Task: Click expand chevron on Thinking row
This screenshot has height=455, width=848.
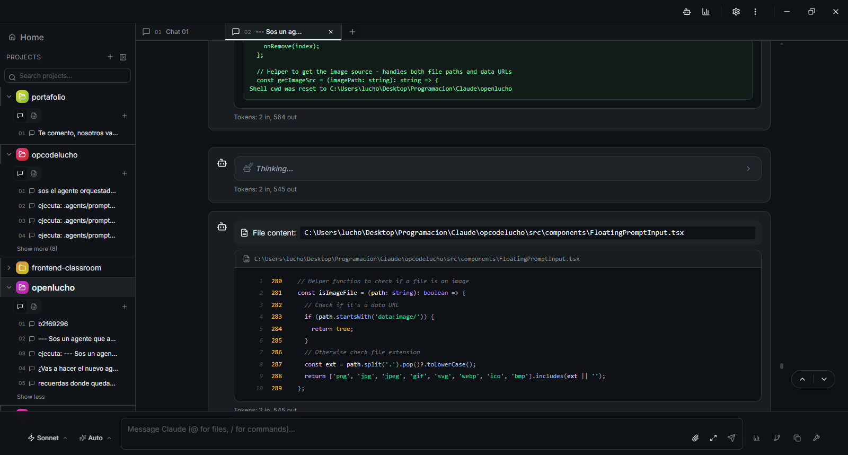Action: [748, 169]
